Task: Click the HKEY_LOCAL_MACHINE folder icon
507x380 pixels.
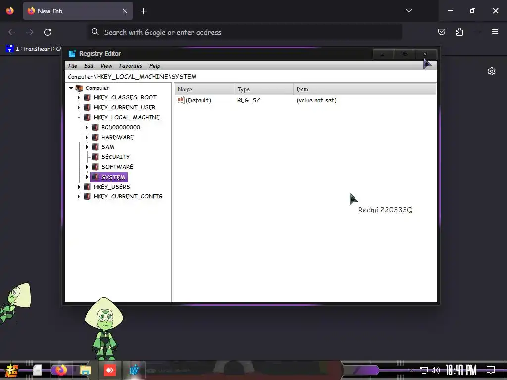Action: (x=87, y=117)
